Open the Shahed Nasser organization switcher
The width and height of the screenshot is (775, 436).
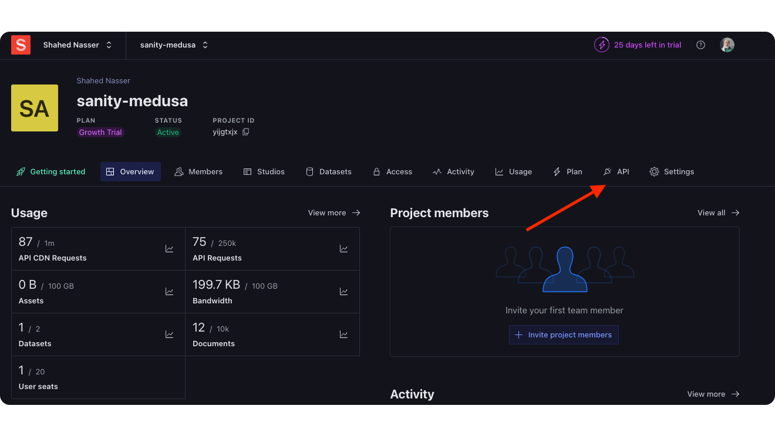pyautogui.click(x=76, y=45)
